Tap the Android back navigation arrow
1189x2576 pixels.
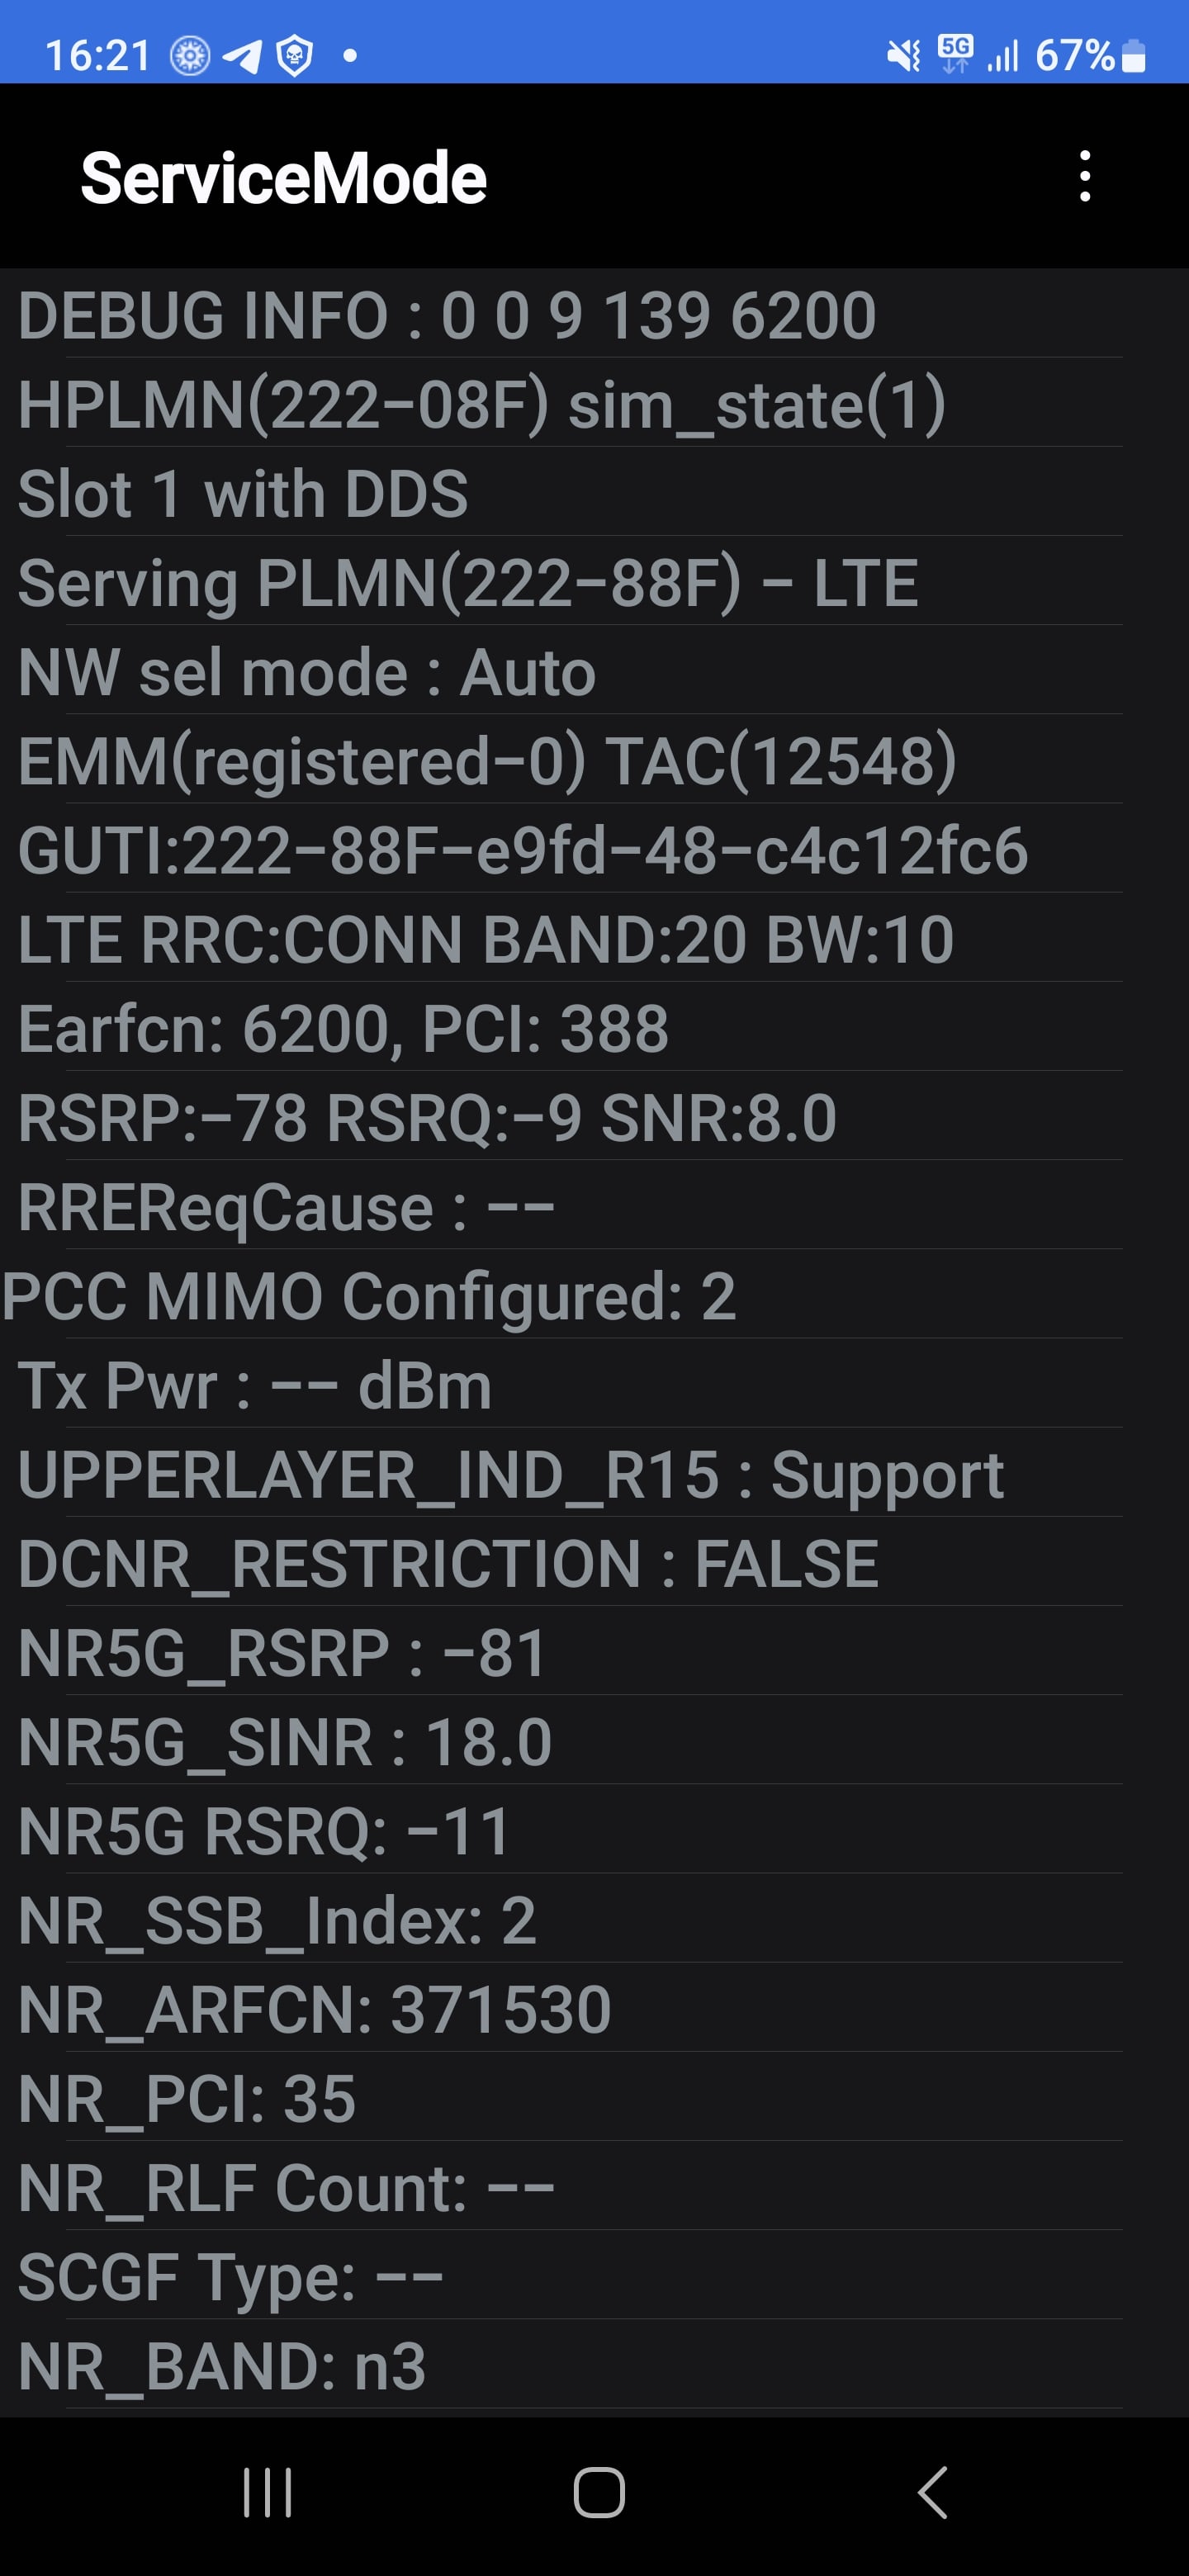(x=932, y=2491)
